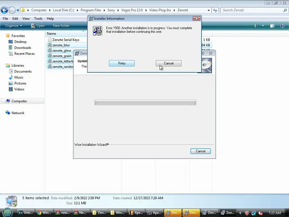Image resolution: width=289 pixels, height=217 pixels.
Task: Open Downloads in navigation pane
Action: [23, 47]
